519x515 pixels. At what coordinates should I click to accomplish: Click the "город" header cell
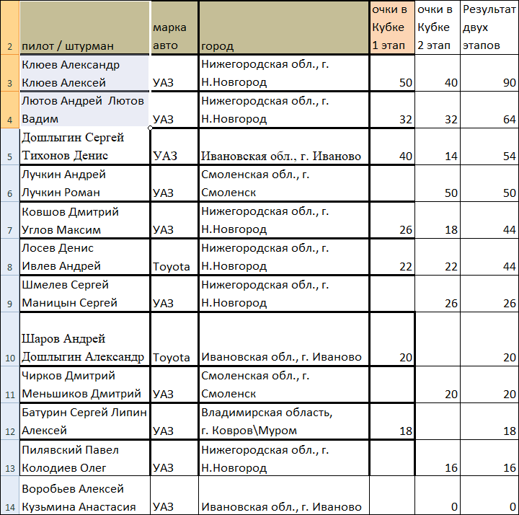coord(283,27)
